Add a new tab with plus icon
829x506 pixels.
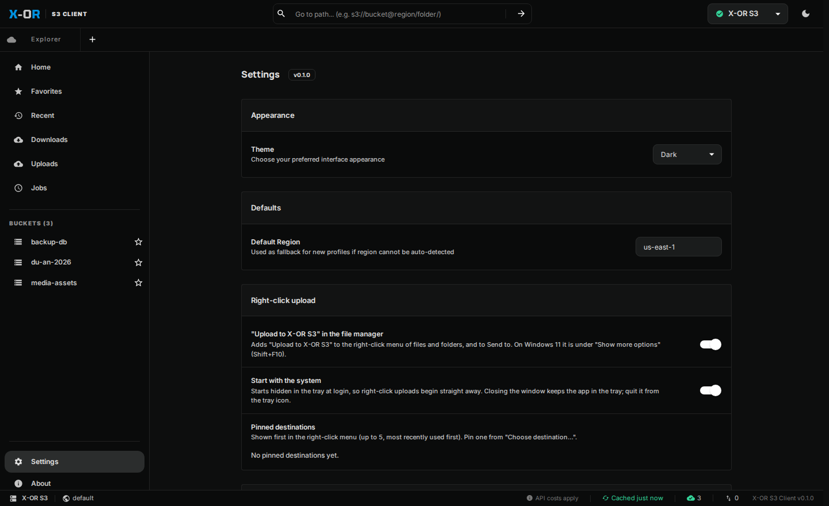(93, 39)
